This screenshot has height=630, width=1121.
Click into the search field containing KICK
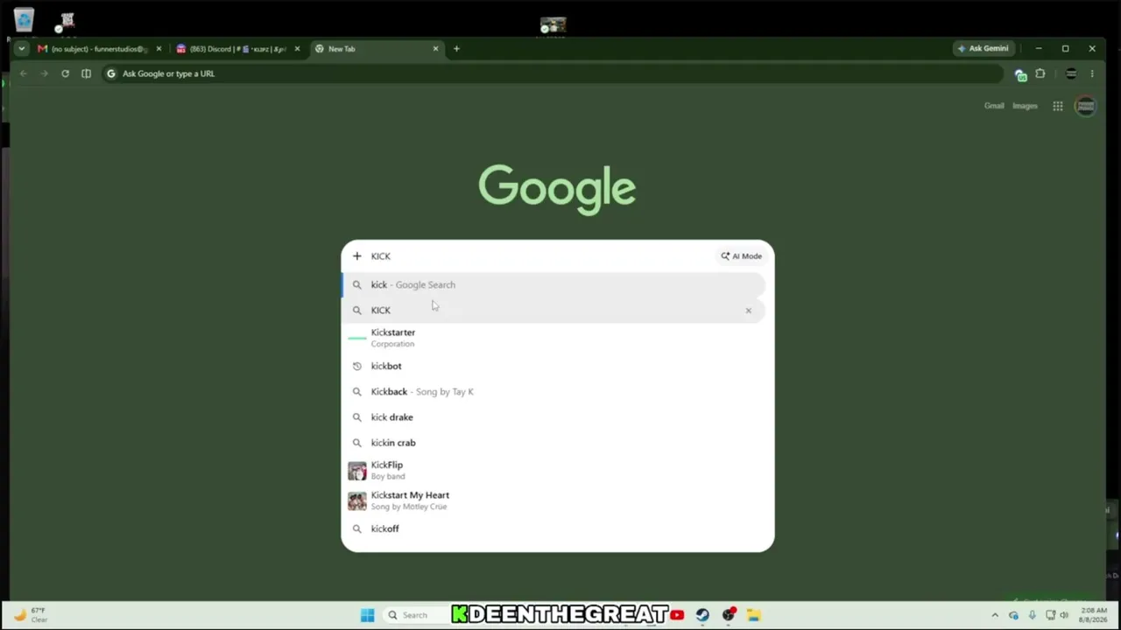point(539,256)
